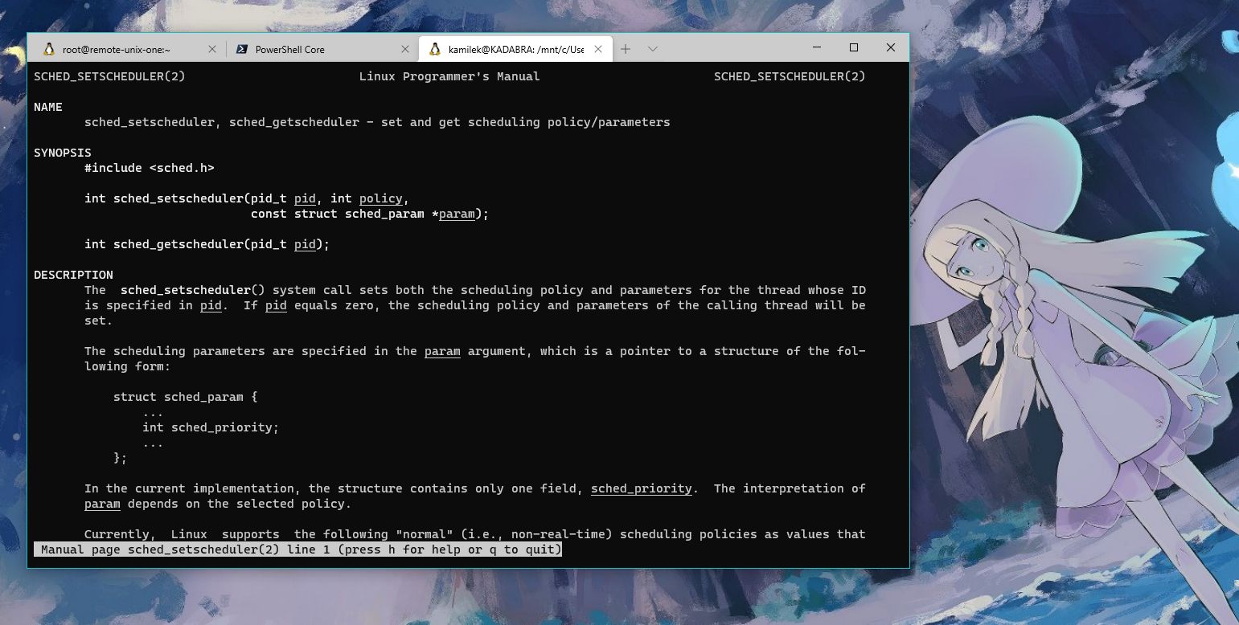Click 'Linux Programmer's Manual' header text
This screenshot has height=625, width=1239.
click(x=449, y=76)
